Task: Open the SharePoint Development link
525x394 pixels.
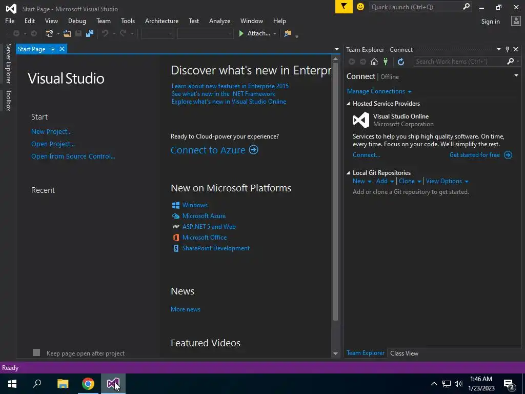Action: (x=216, y=248)
